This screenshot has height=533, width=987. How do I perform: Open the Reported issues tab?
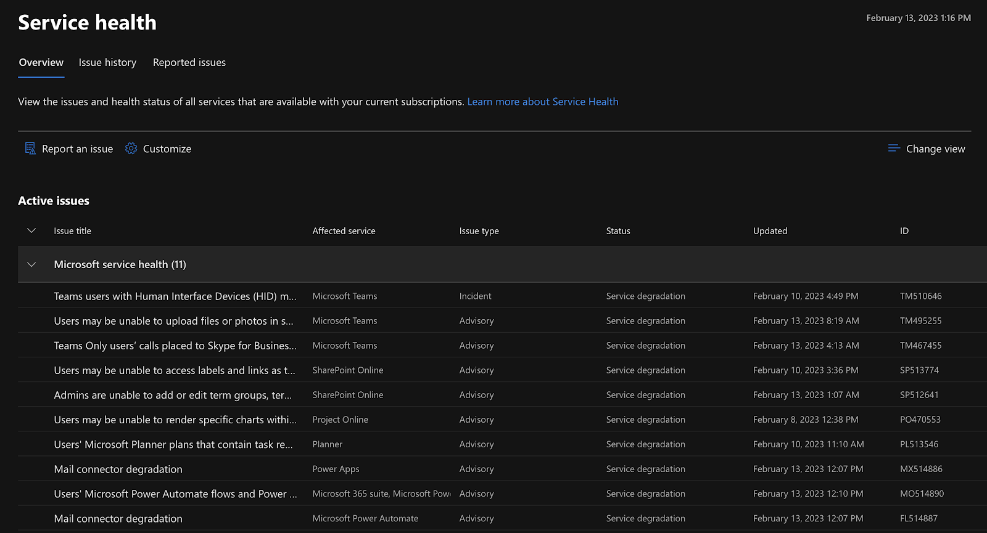point(189,62)
